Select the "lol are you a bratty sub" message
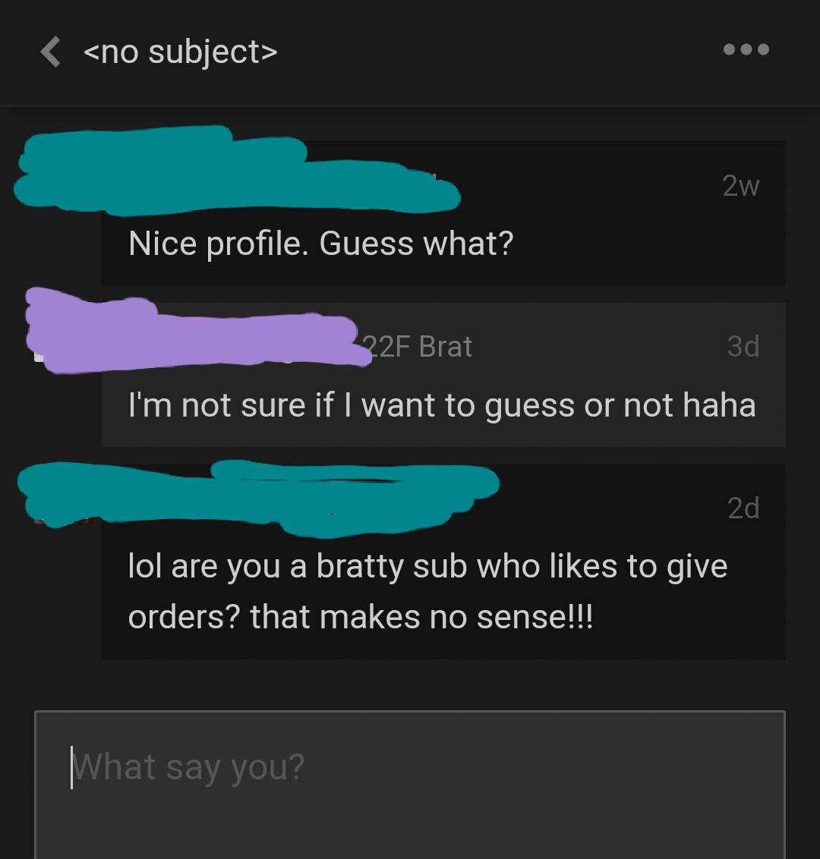 pyautogui.click(x=427, y=567)
